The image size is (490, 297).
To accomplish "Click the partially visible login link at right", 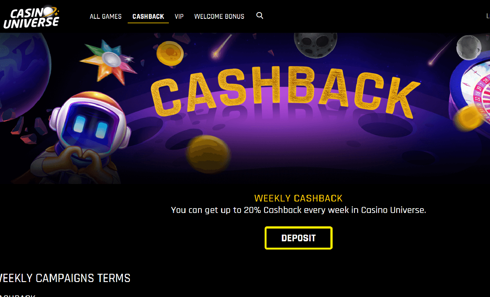I will (x=488, y=16).
